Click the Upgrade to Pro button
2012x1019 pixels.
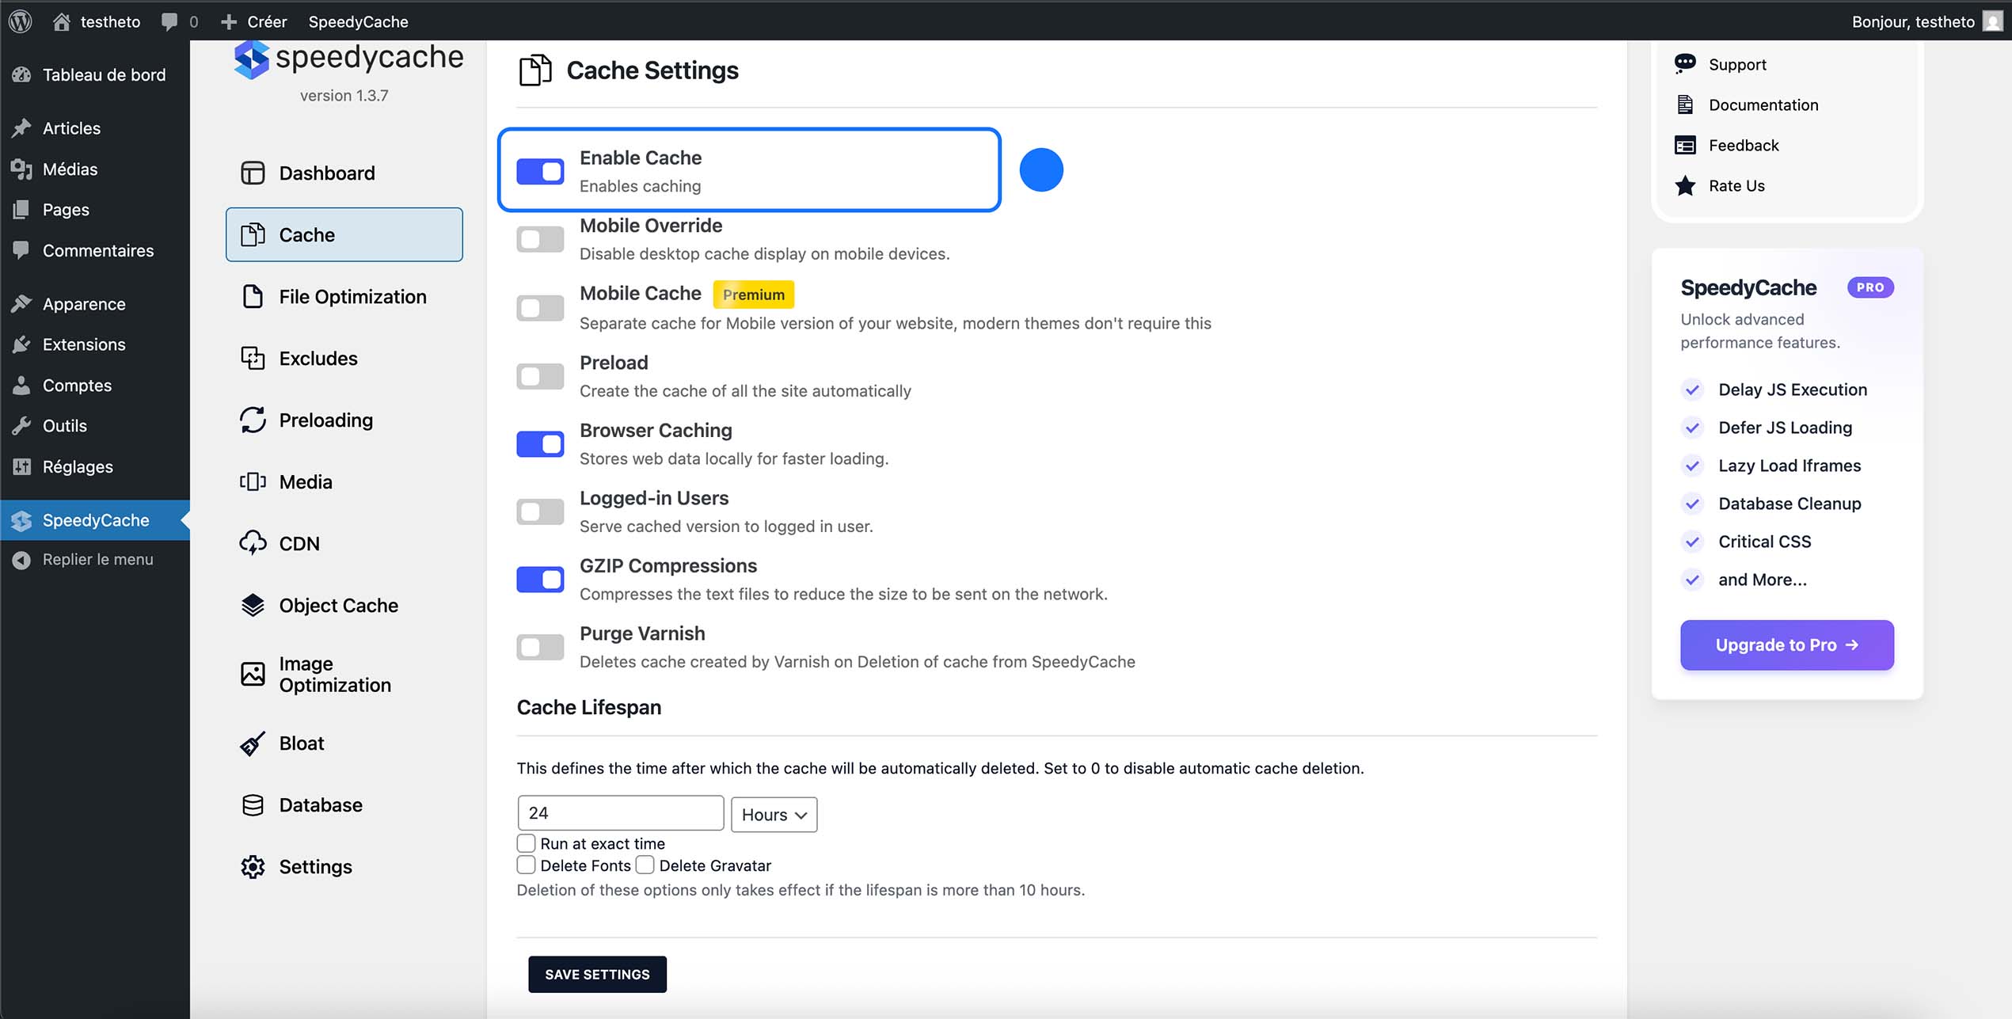pos(1786,645)
